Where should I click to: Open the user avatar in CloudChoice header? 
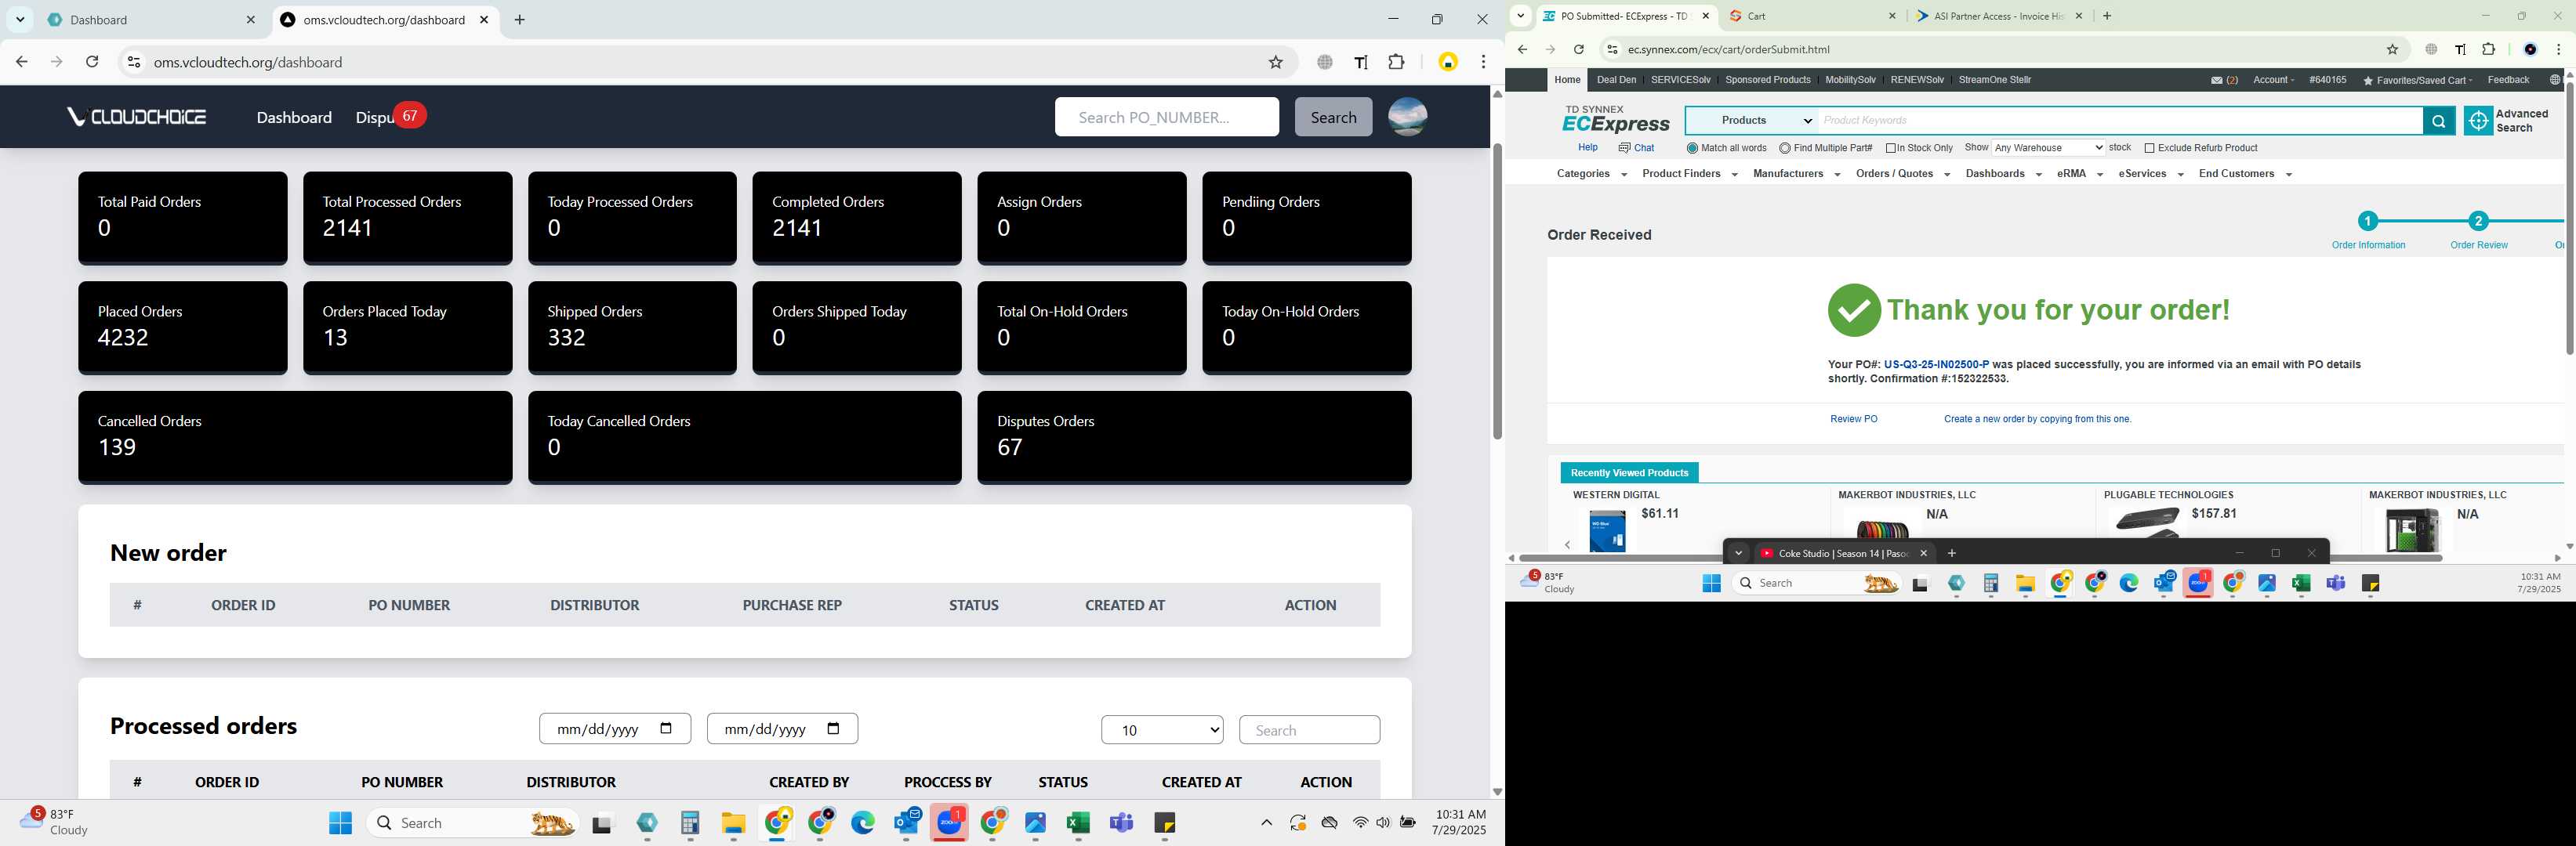[x=1407, y=117]
